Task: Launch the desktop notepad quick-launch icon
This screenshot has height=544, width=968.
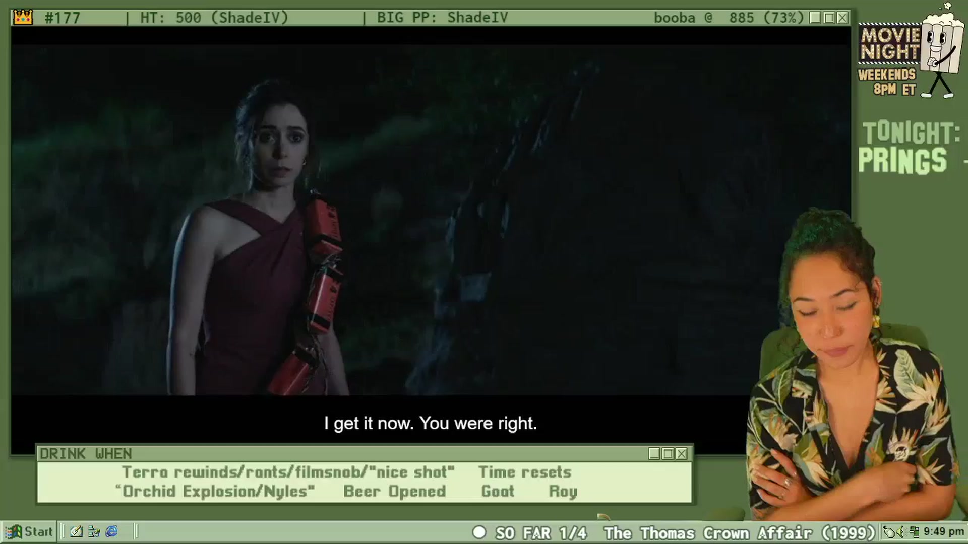Action: click(76, 531)
